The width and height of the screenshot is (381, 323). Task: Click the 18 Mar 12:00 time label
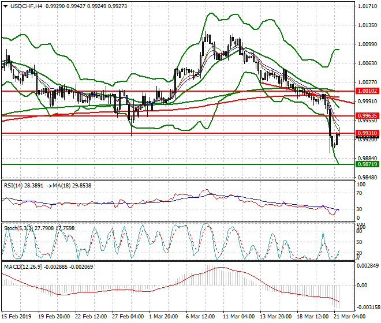point(312,317)
